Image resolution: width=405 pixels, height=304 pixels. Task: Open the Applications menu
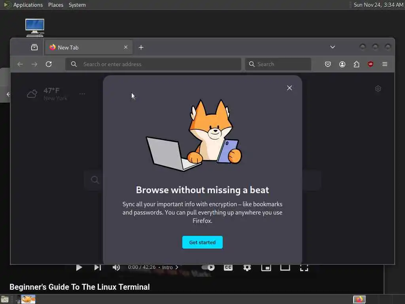click(28, 5)
